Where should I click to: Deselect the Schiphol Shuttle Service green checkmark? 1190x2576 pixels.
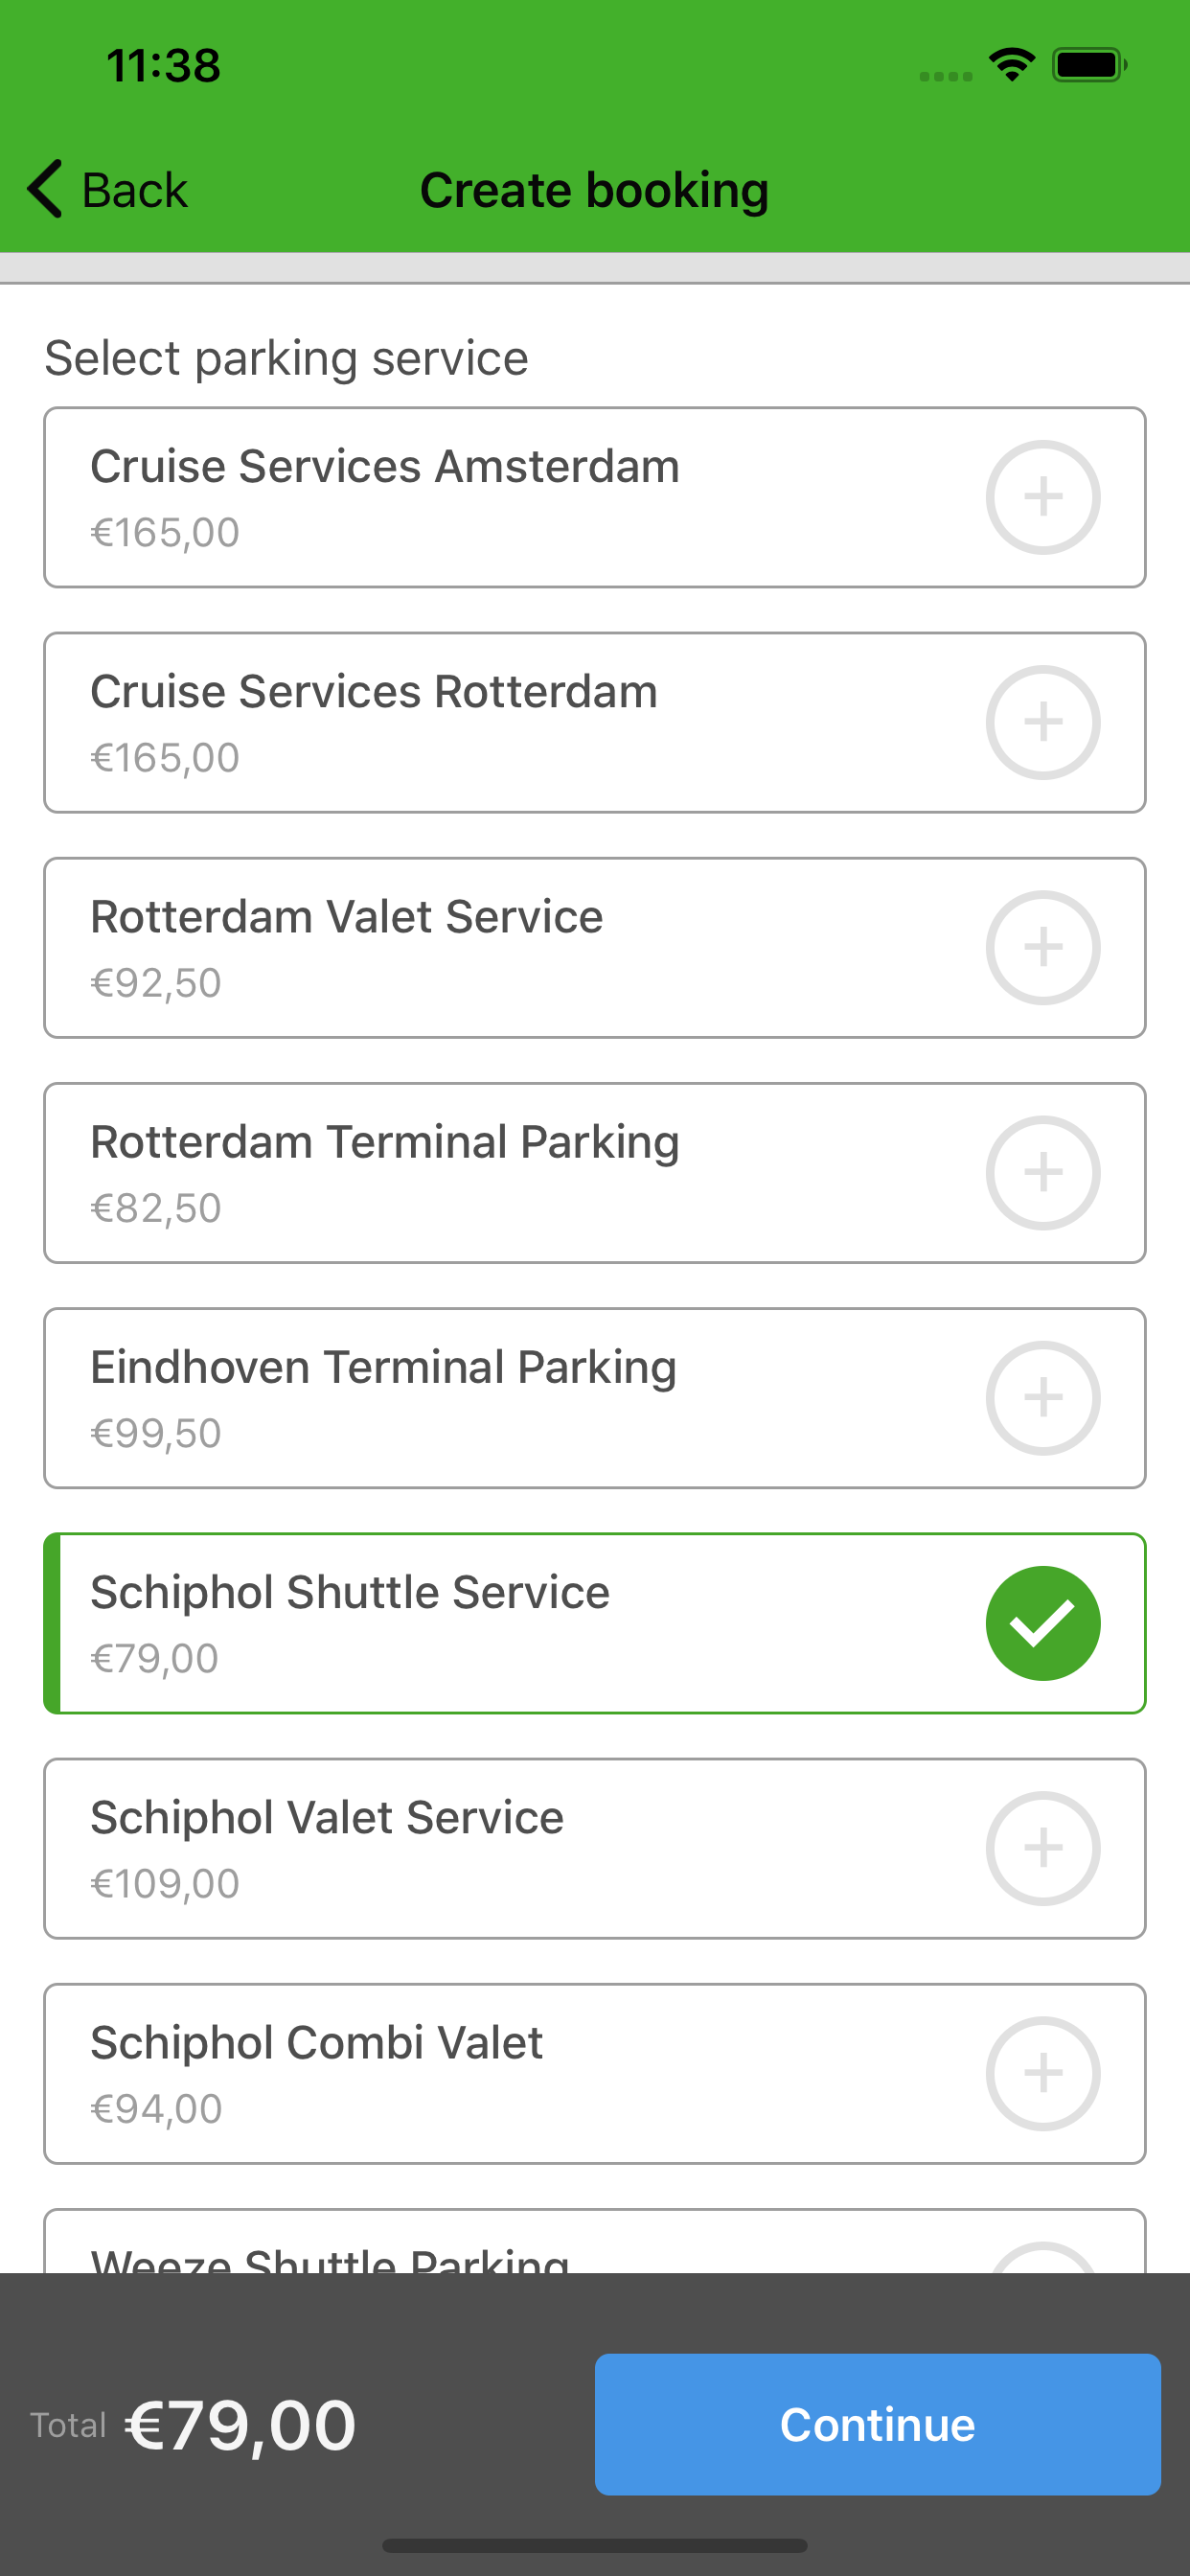1043,1623
